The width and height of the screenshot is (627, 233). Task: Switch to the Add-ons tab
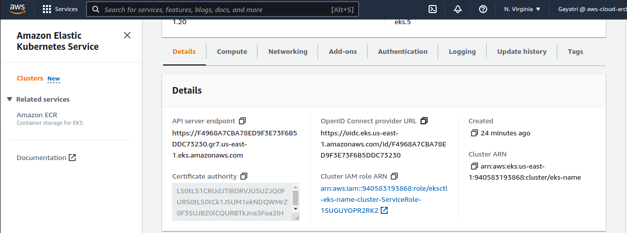pyautogui.click(x=343, y=51)
